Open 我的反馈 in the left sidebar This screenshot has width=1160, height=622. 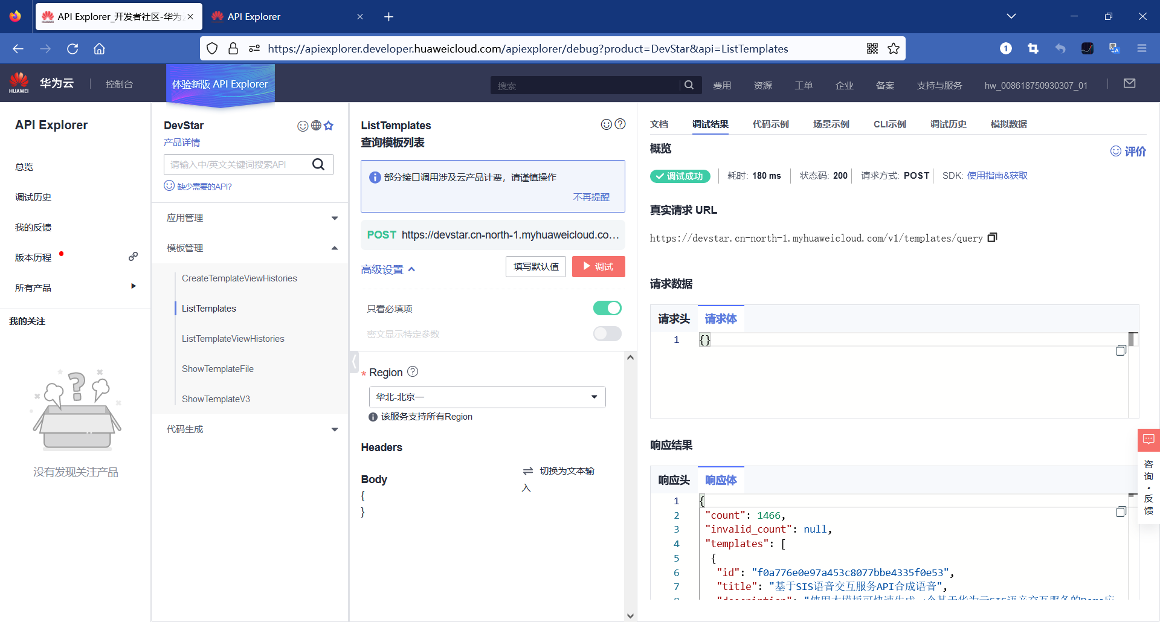coord(33,227)
